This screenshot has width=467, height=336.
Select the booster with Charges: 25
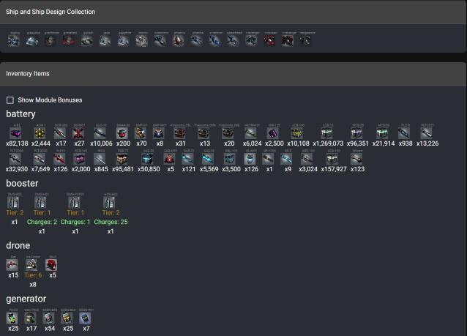[111, 202]
